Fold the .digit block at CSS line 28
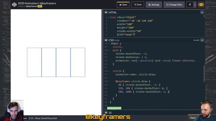 click(108, 43)
